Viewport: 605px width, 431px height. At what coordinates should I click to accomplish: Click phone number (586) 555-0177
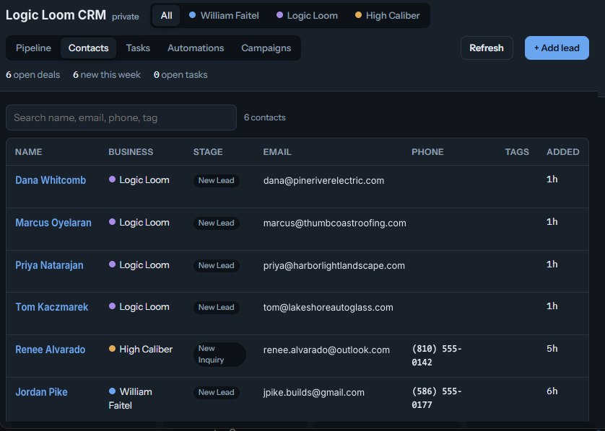437,398
